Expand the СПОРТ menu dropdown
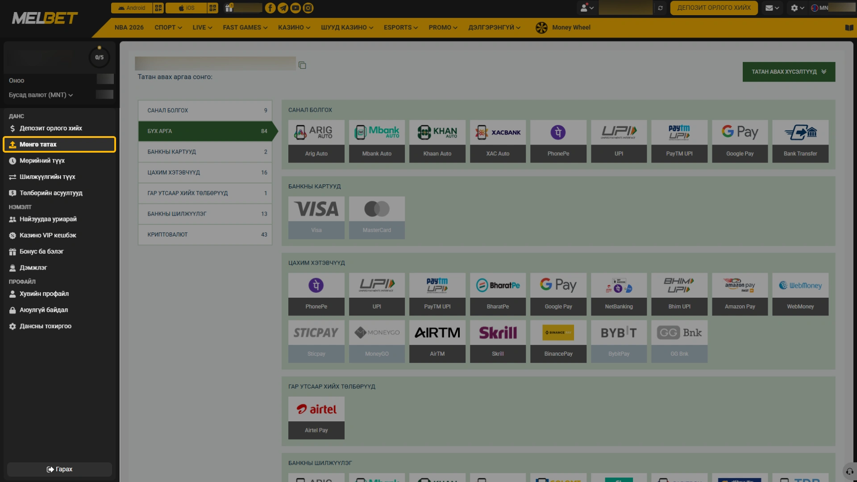 (x=168, y=28)
